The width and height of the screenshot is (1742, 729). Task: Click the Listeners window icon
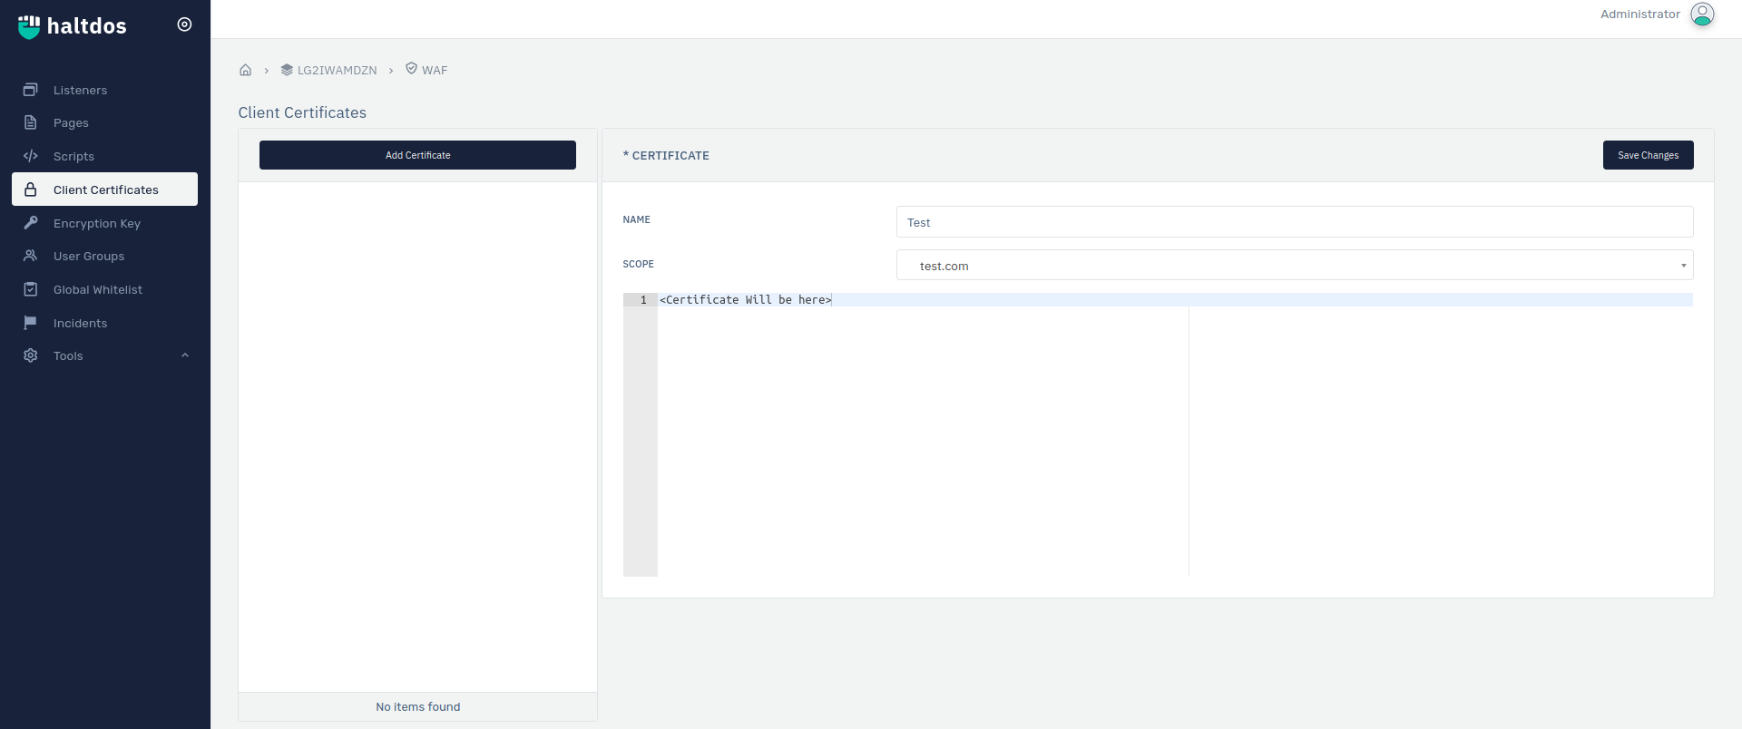click(x=31, y=90)
